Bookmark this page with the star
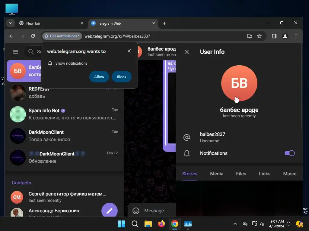This screenshot has height=231, width=309. (x=259, y=36)
